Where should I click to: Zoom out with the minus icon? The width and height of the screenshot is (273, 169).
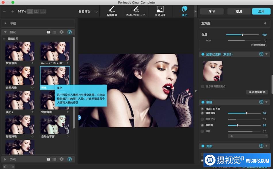coord(4,11)
